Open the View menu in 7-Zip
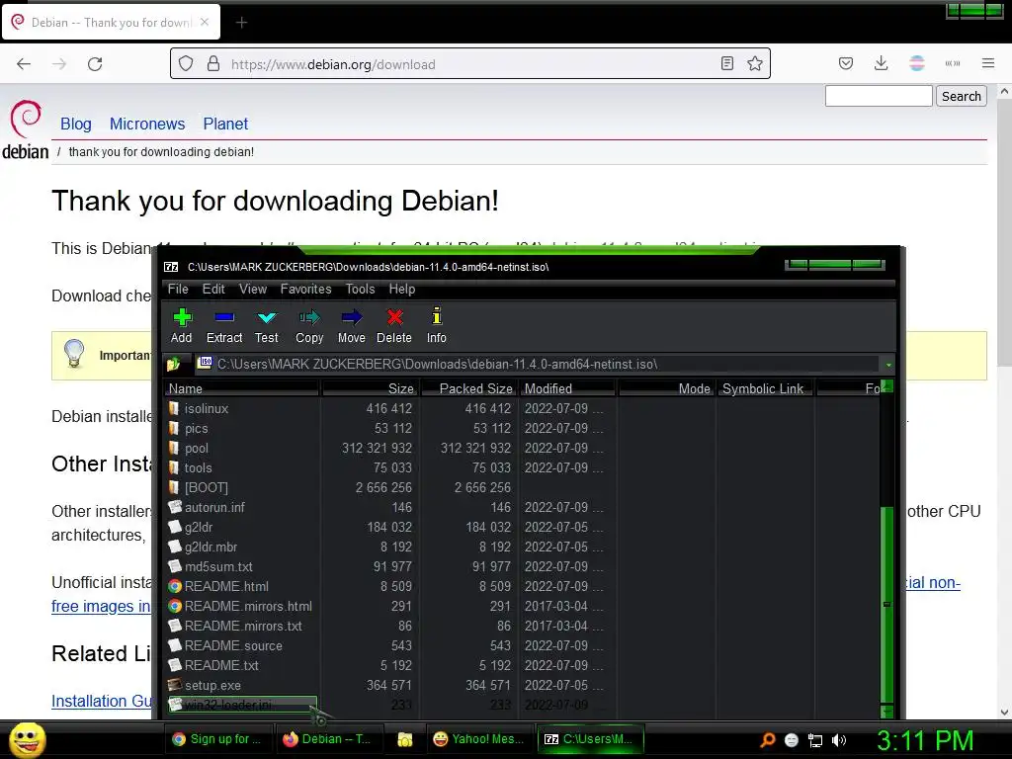 pos(253,290)
